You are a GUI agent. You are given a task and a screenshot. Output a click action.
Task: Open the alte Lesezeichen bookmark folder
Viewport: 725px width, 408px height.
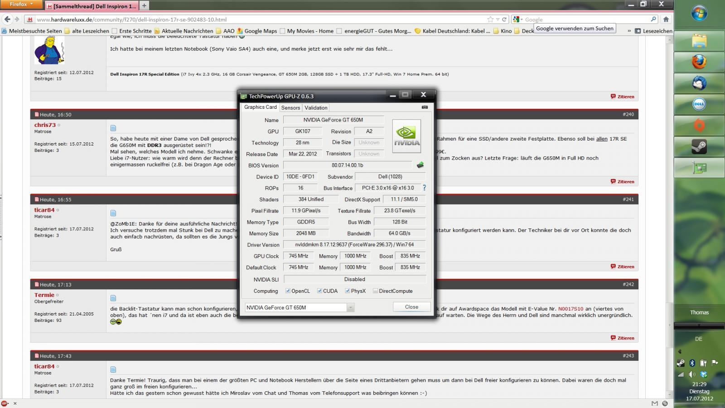[87, 31]
